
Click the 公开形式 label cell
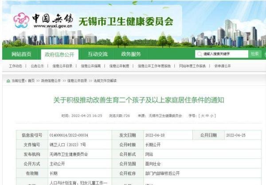[x=128, y=154]
